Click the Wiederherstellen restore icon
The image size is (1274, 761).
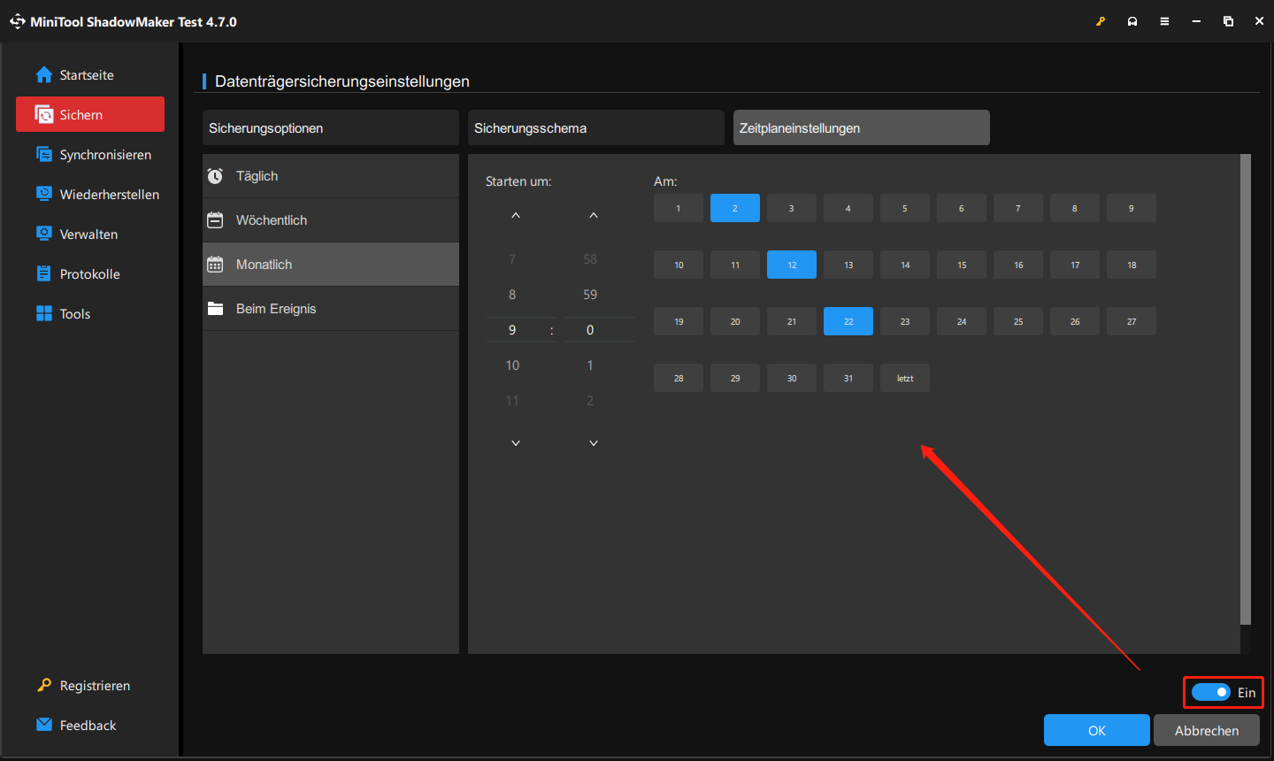pyautogui.click(x=44, y=194)
